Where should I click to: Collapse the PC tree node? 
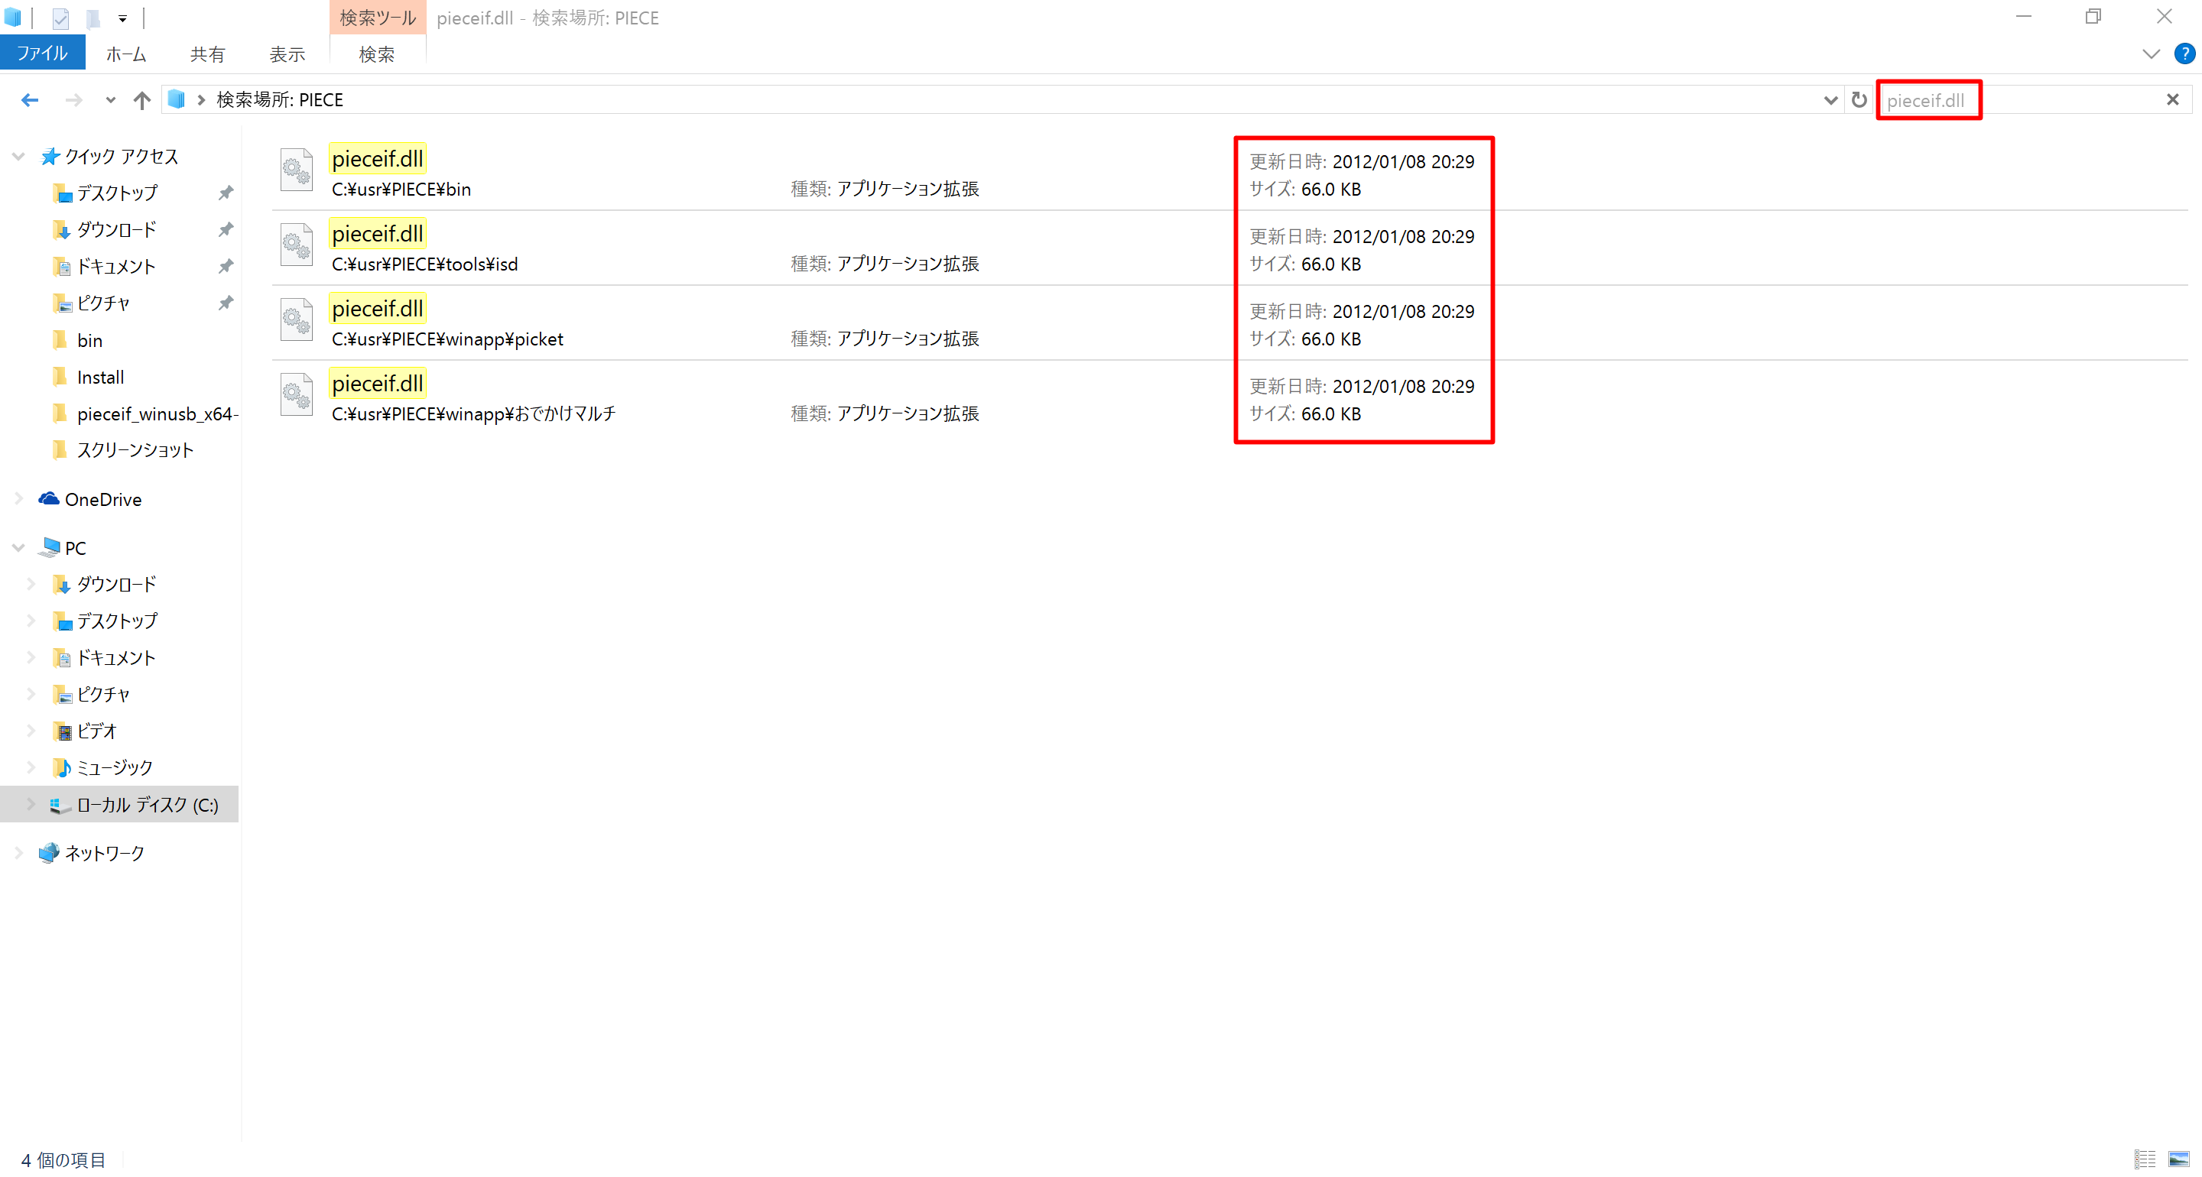pyautogui.click(x=18, y=548)
